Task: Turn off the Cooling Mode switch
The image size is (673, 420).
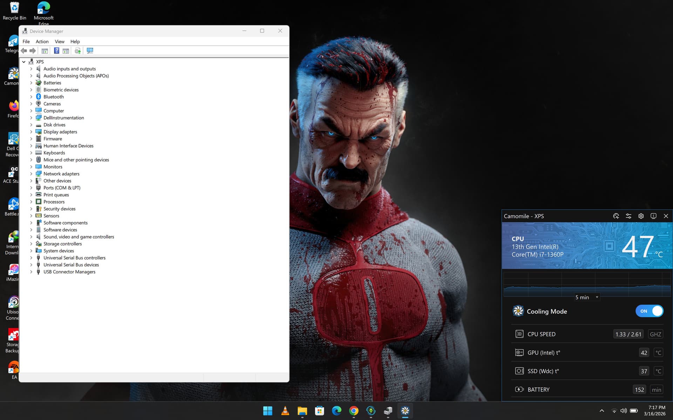Action: (x=649, y=311)
